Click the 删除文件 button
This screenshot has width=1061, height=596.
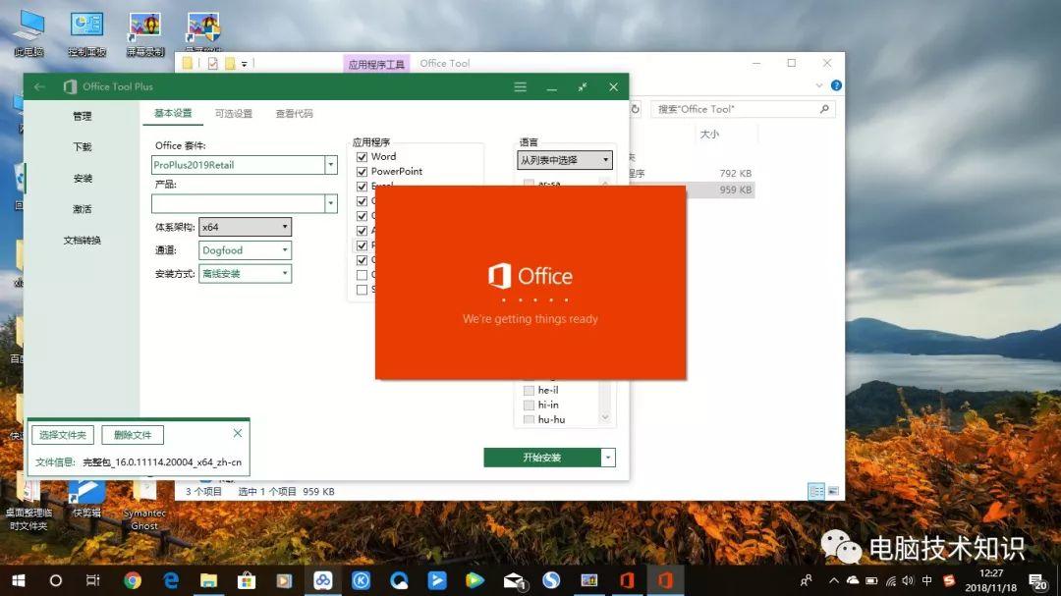click(133, 435)
